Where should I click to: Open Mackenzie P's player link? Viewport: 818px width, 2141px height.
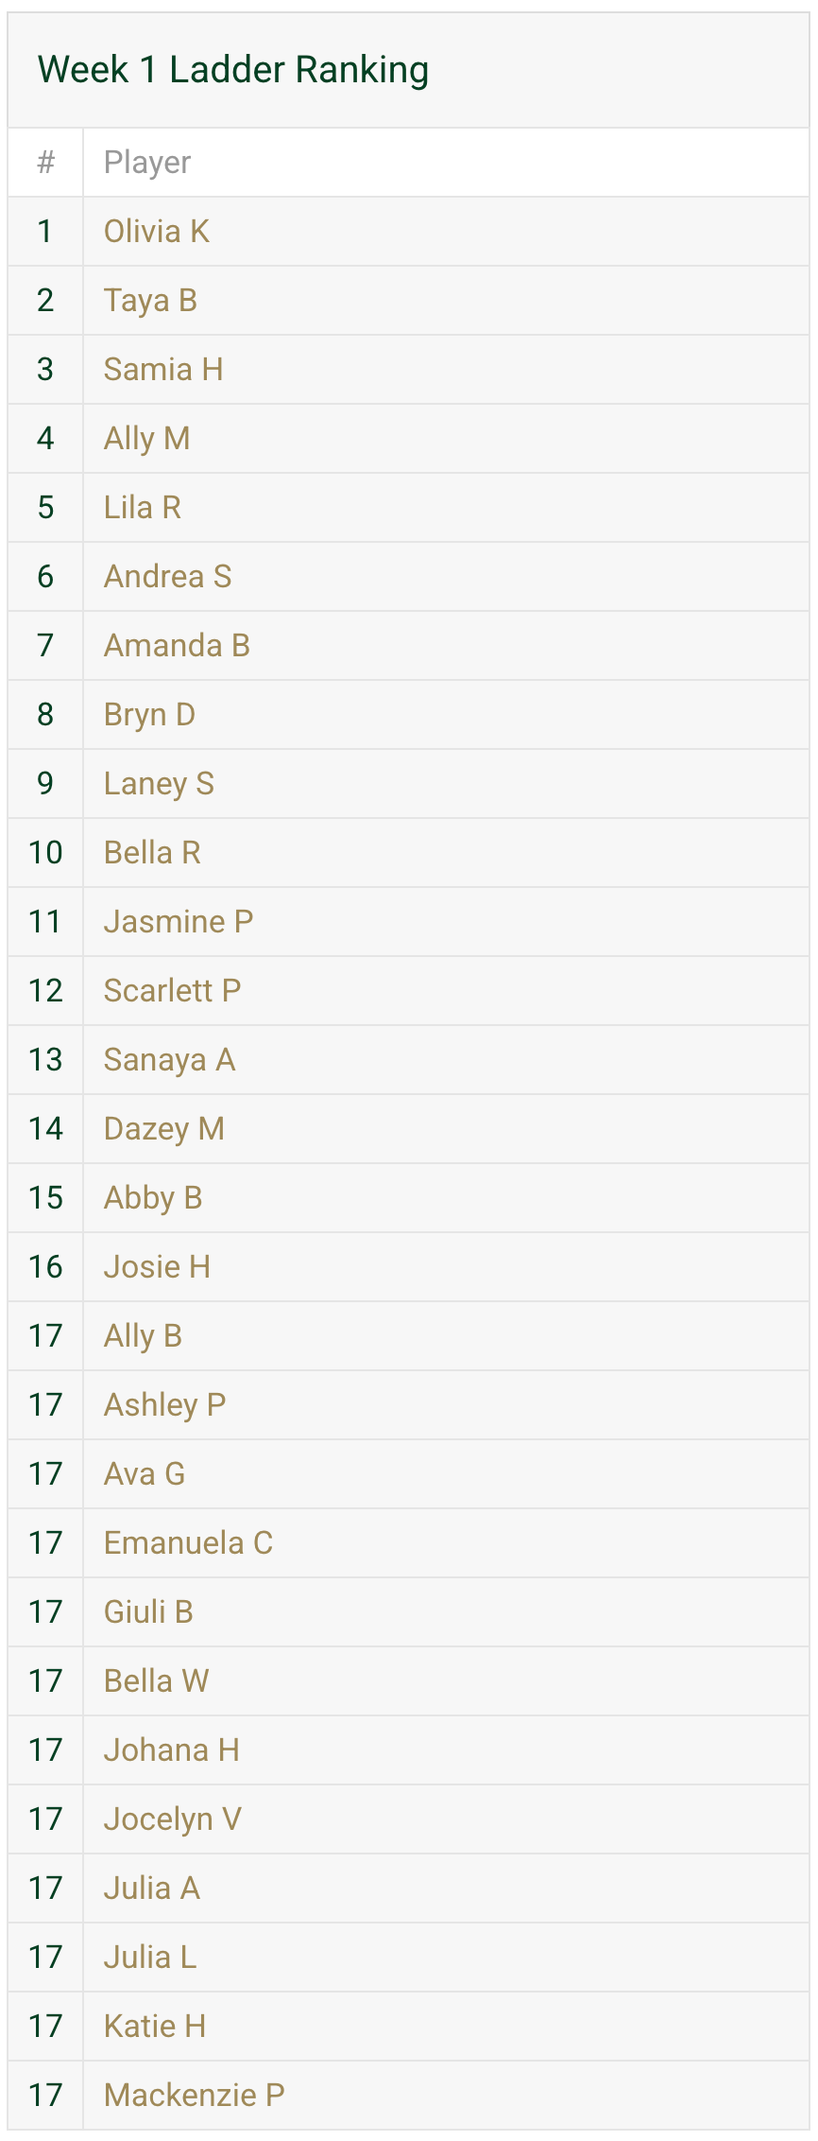point(194,2096)
